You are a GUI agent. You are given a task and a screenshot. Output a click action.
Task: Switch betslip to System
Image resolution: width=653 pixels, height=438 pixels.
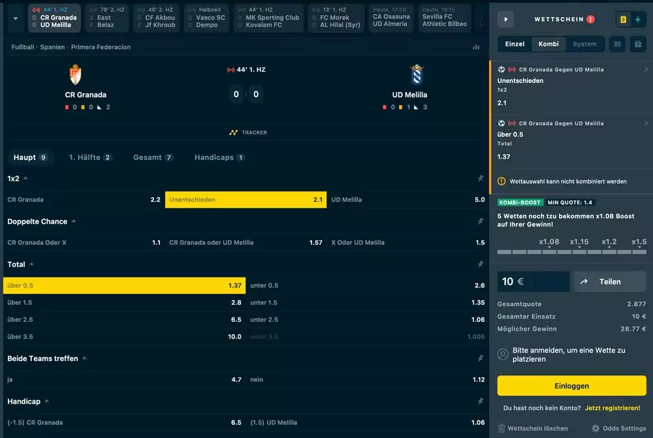584,44
